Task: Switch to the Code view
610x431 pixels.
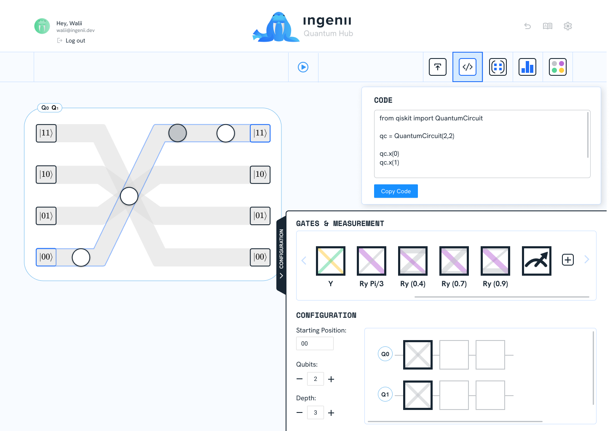Action: [468, 67]
